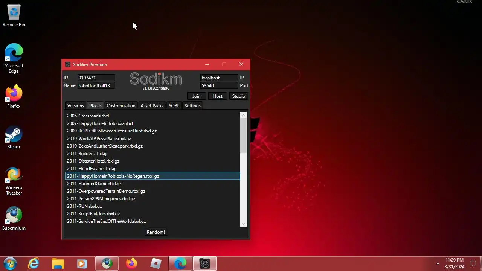Open Winaero Tweaker desktop shortcut
This screenshot has width=482, height=271.
point(14,181)
